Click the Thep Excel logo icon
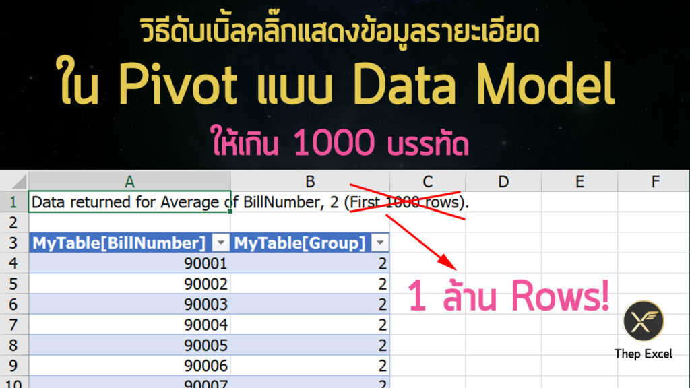Screen dimensions: 690x388 (644, 321)
